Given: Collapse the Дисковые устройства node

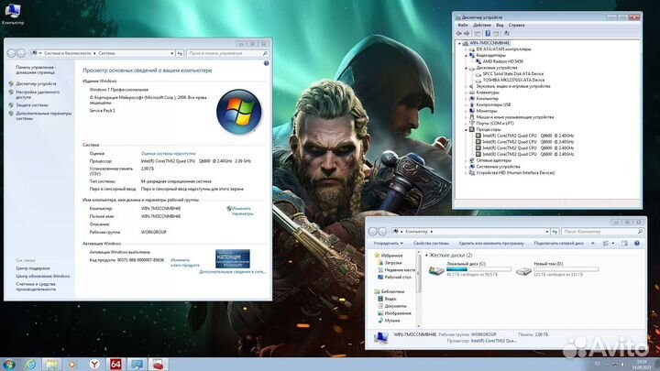Looking at the screenshot, I should (466, 68).
